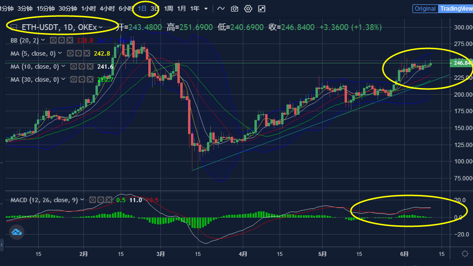Remove the MA (30, close, 0) indicator
Screen dimensions: 473x266
90,79
